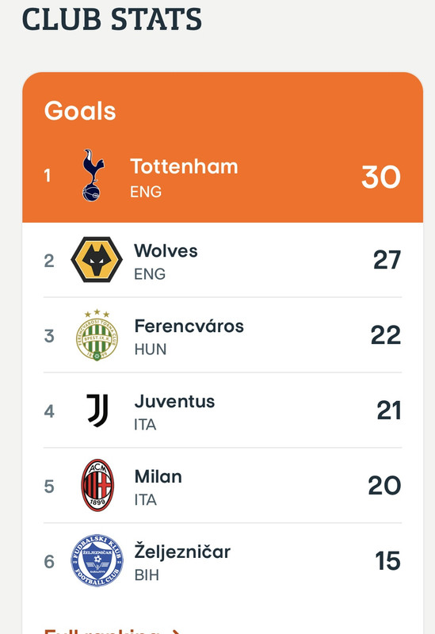Click the Wolves wolf-head crest
This screenshot has height=634, width=435.
tap(97, 260)
